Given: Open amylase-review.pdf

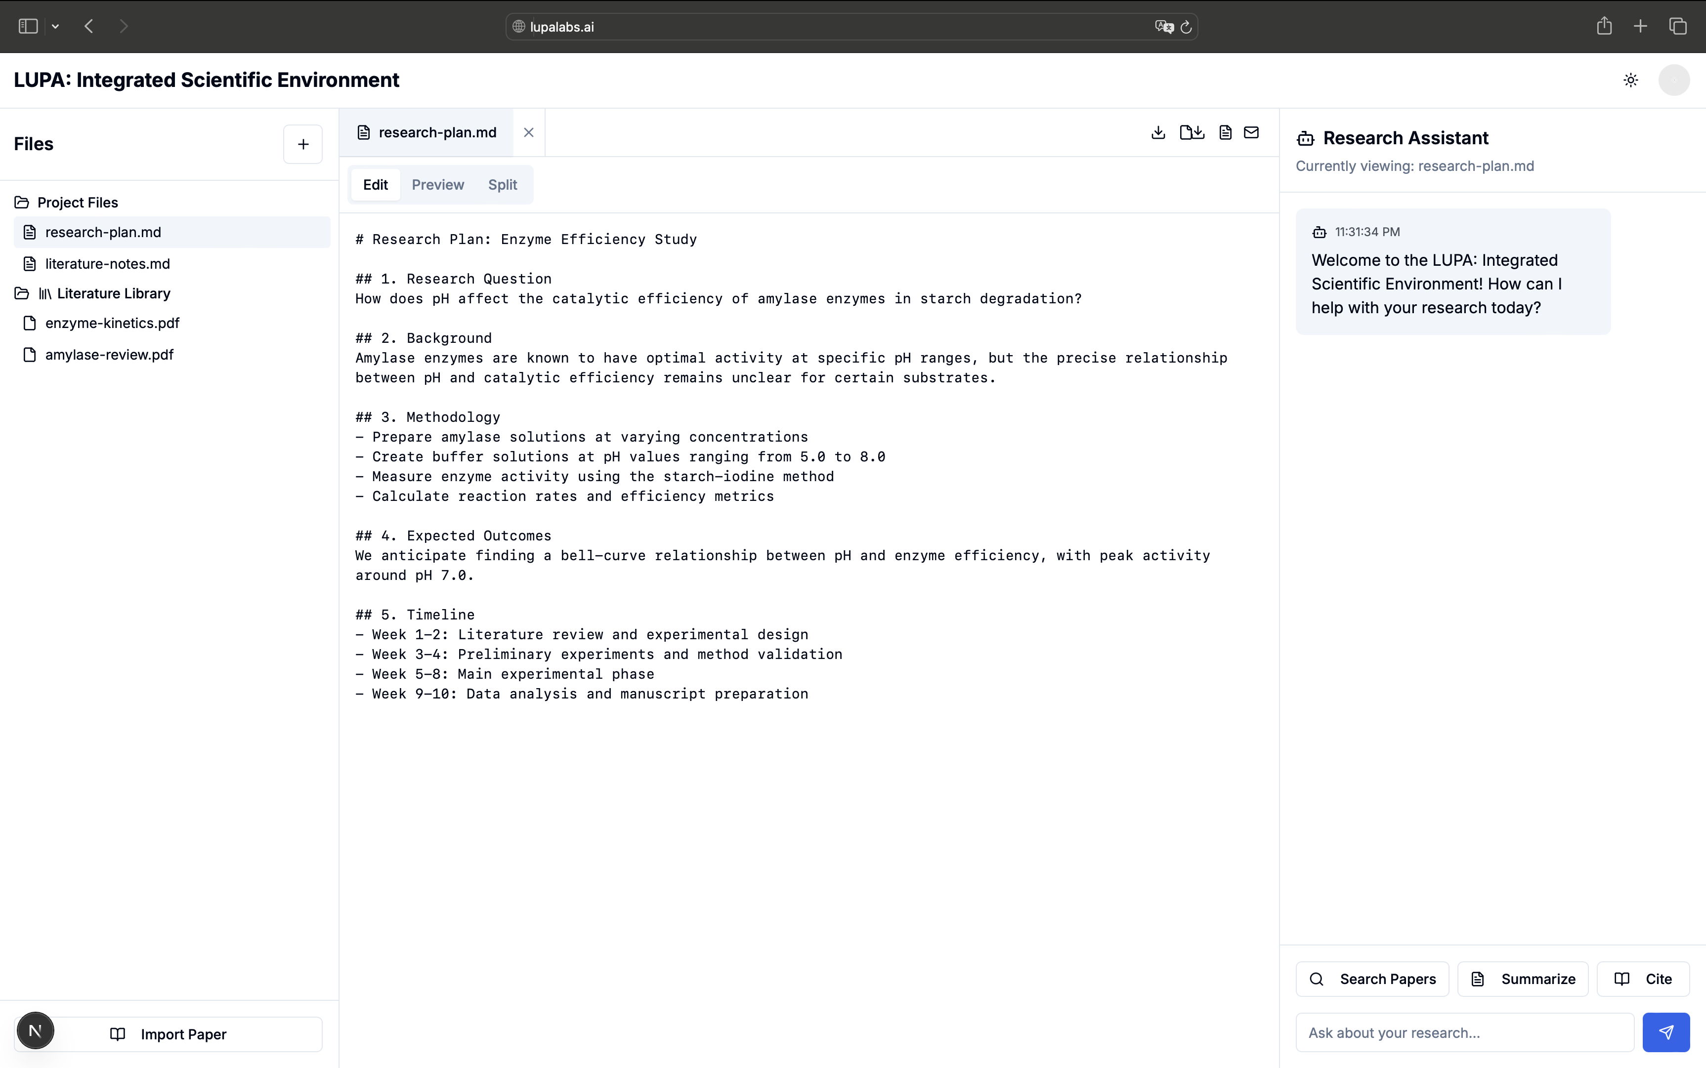Looking at the screenshot, I should pos(171,355).
